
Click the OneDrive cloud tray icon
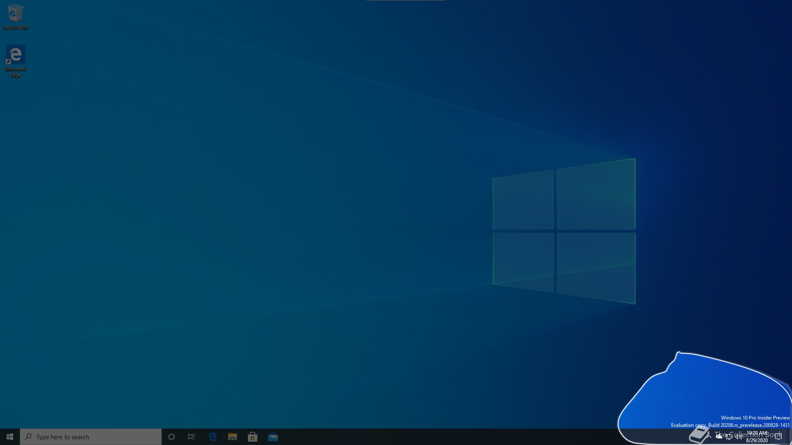(x=719, y=436)
